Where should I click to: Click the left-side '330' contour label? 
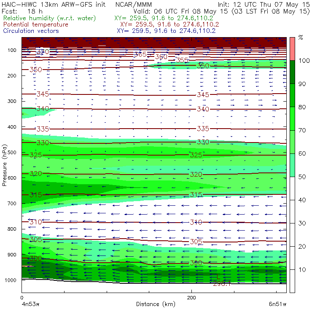43,143
